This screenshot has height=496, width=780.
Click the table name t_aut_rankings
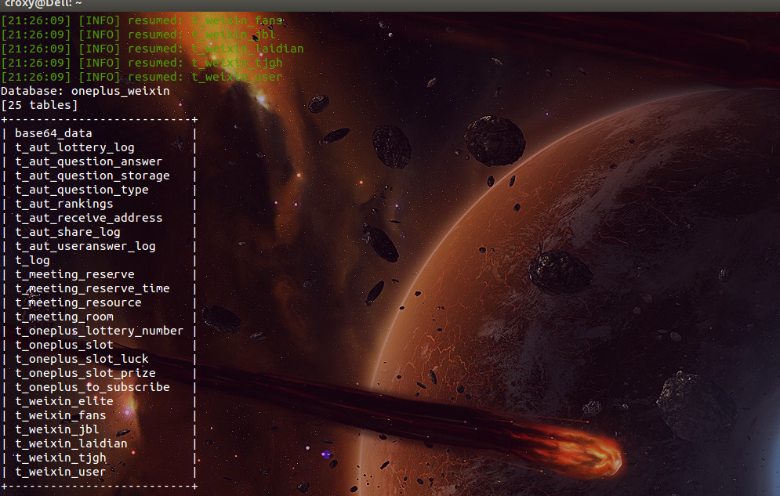[63, 204]
